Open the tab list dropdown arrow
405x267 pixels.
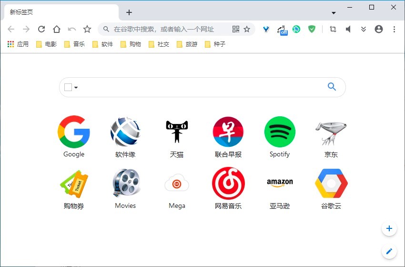334,13
